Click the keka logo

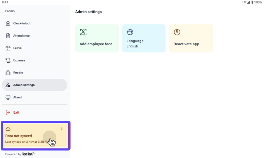[x=28, y=154]
